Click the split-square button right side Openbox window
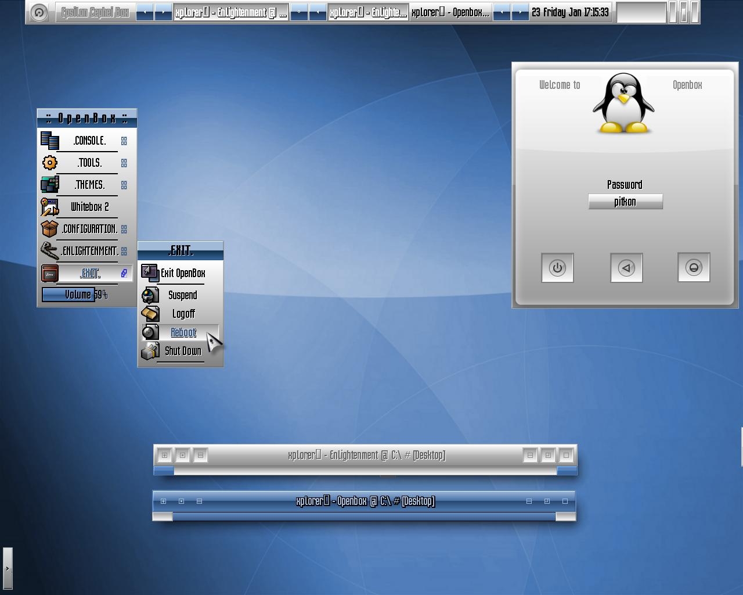This screenshot has height=595, width=743. [529, 501]
